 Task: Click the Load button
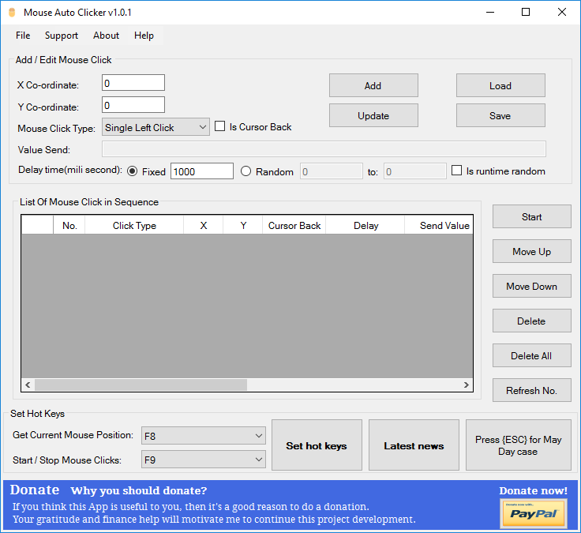[x=500, y=85]
